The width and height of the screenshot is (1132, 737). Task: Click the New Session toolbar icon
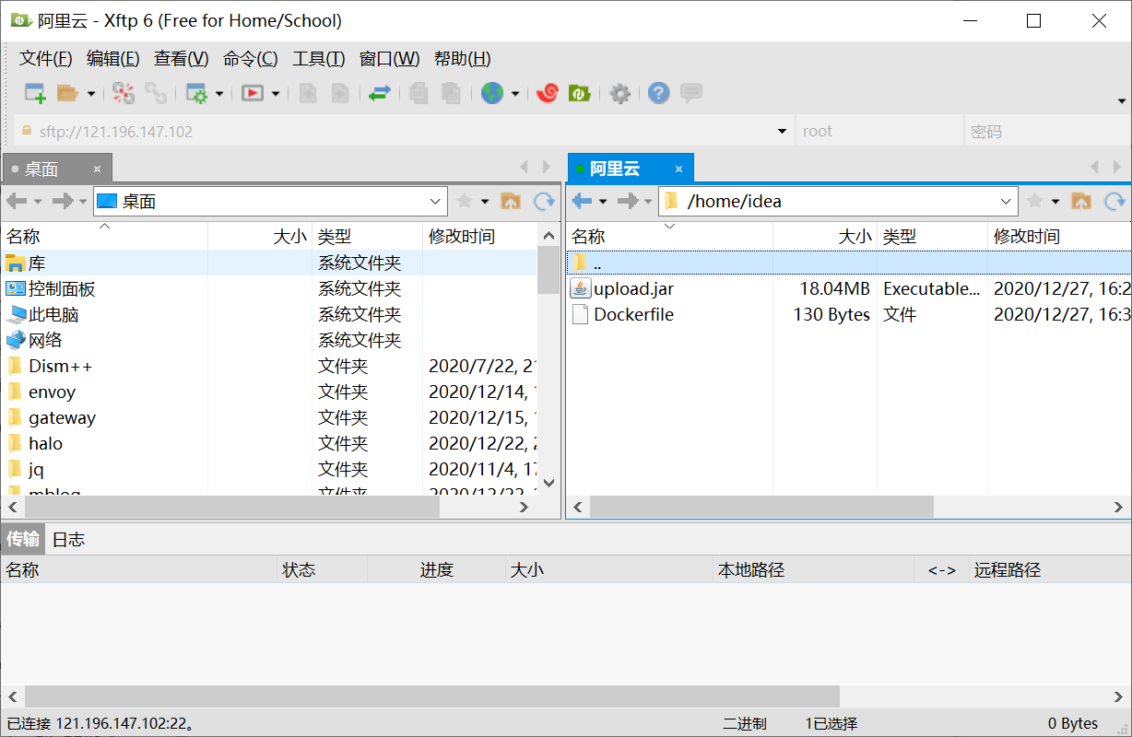pyautogui.click(x=35, y=93)
